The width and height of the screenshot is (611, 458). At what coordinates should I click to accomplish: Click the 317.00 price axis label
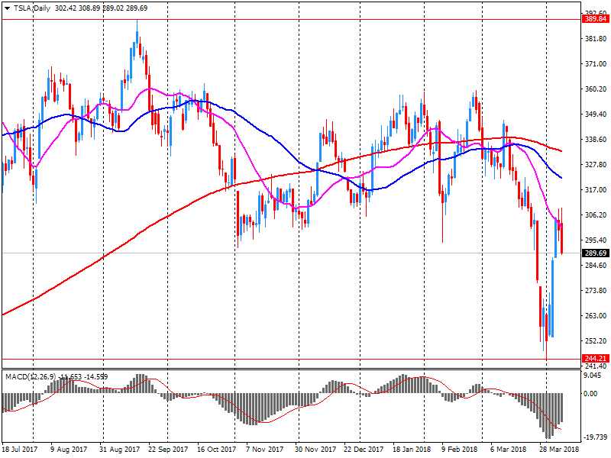click(x=596, y=189)
